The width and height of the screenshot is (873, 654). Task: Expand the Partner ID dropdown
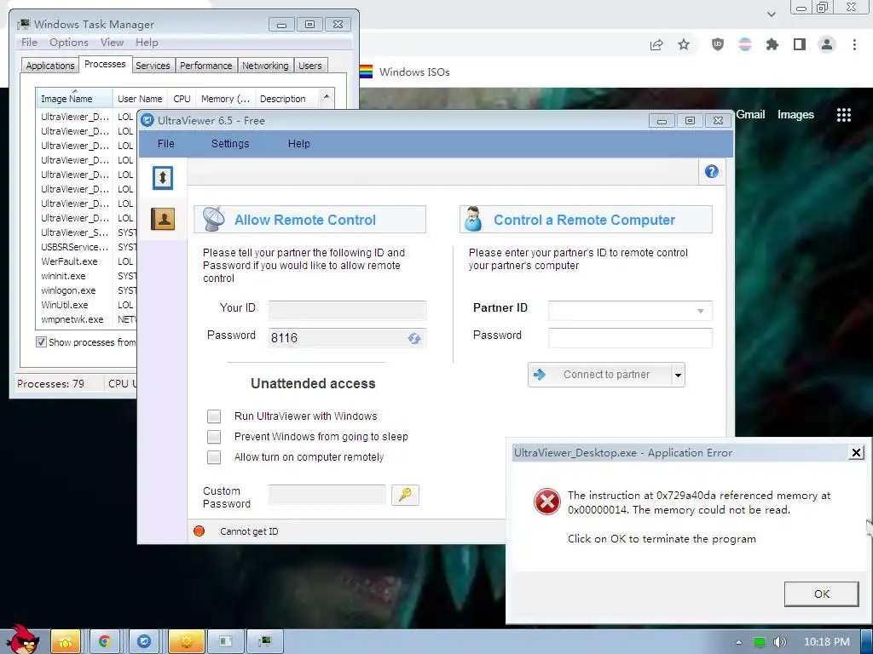pyautogui.click(x=701, y=311)
